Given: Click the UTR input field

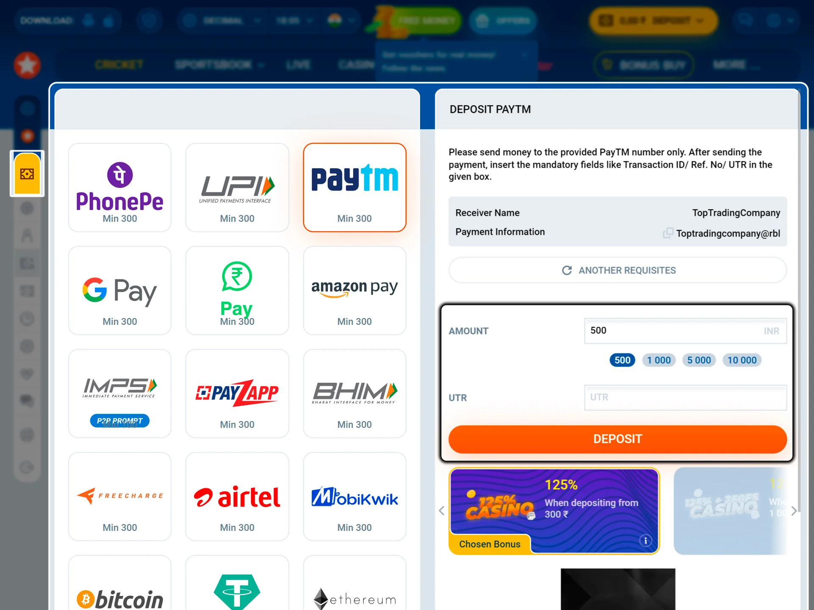Looking at the screenshot, I should pos(685,397).
